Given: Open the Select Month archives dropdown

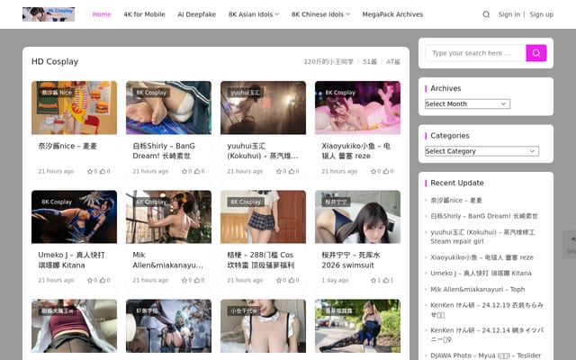Looking at the screenshot, I should [x=467, y=104].
